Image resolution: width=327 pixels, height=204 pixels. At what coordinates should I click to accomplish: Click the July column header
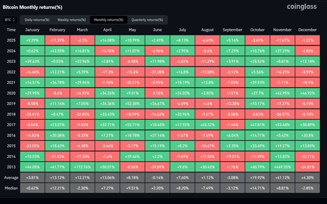pyautogui.click(x=182, y=30)
